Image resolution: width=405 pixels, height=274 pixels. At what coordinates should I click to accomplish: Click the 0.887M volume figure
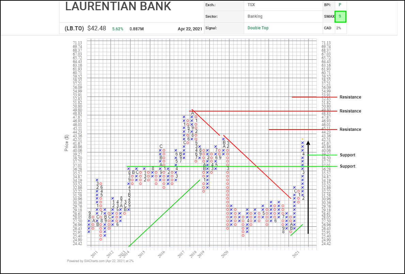(137, 29)
